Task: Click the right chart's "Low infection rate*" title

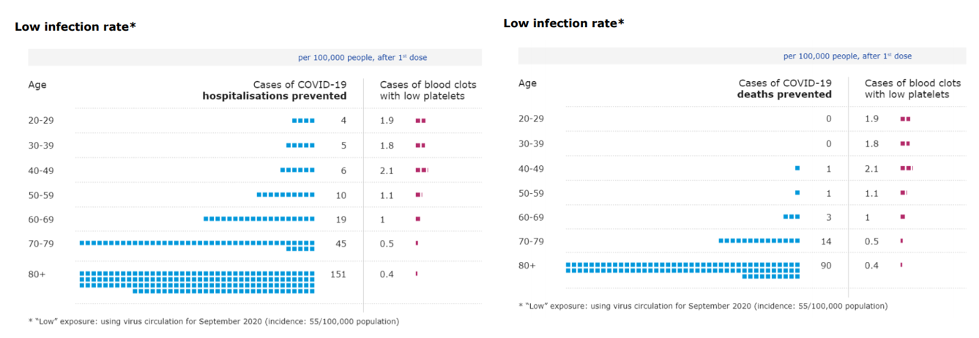Action: [563, 23]
